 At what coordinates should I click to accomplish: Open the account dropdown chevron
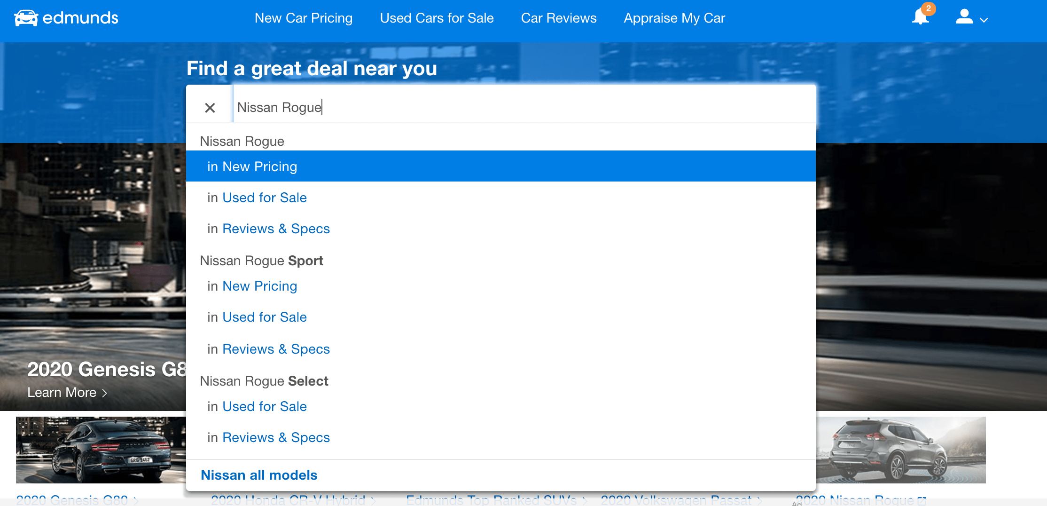pos(984,20)
